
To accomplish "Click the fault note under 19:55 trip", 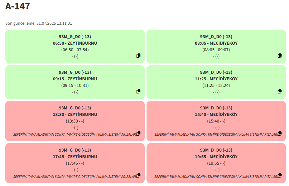I will (x=216, y=177).
